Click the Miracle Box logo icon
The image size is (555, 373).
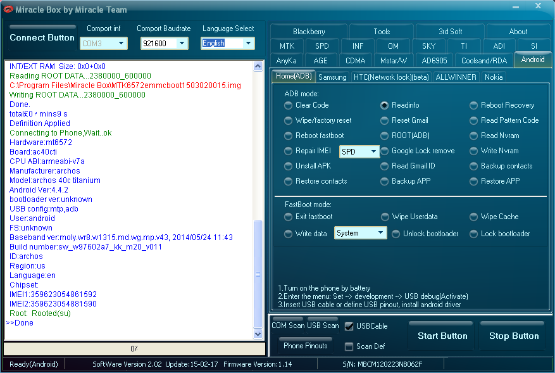click(8, 9)
